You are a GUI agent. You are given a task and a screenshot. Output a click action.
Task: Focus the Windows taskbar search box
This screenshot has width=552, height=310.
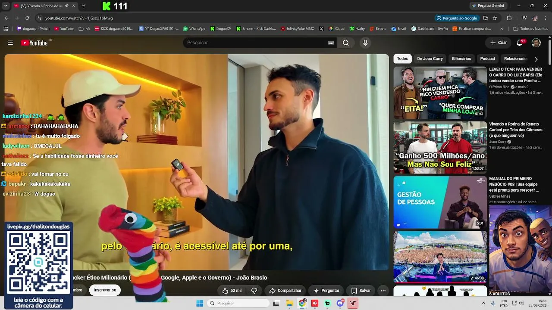click(x=238, y=303)
